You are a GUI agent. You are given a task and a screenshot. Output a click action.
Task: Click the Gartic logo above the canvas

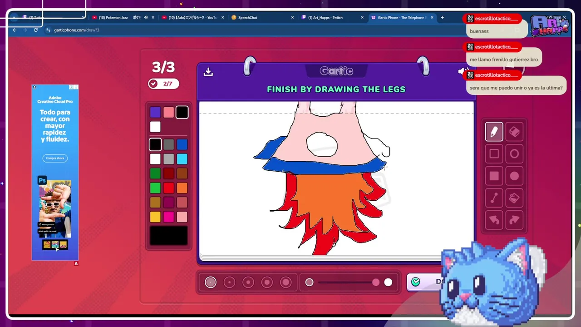coord(336,71)
